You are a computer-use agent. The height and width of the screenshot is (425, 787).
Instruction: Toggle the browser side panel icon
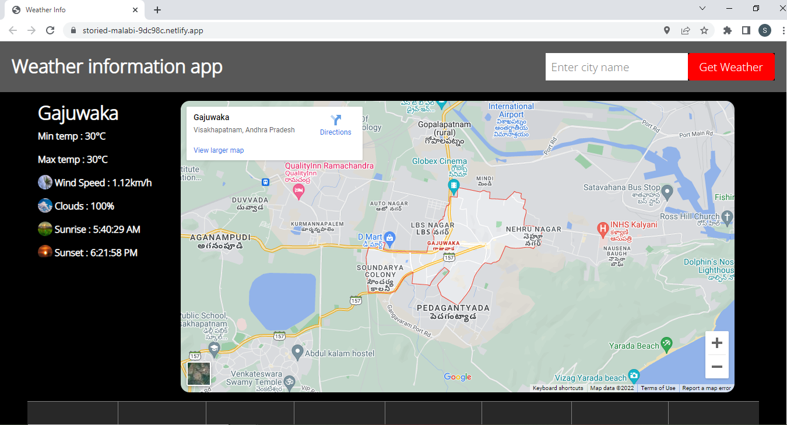click(746, 30)
